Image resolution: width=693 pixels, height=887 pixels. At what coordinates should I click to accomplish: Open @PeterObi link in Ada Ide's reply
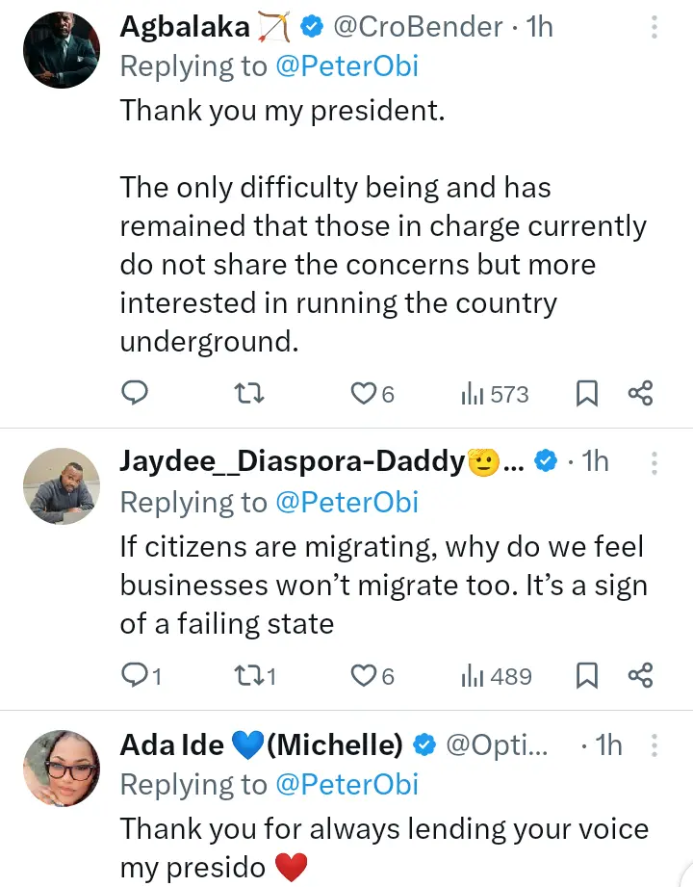coord(346,785)
